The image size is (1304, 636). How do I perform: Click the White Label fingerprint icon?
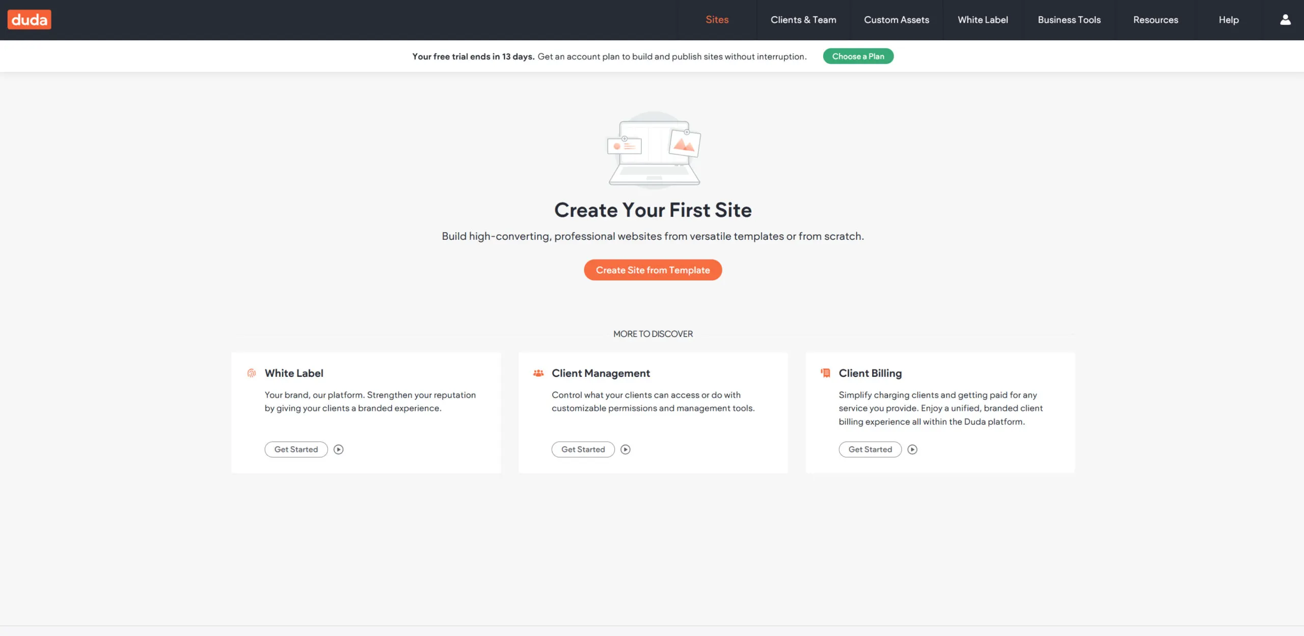click(252, 373)
